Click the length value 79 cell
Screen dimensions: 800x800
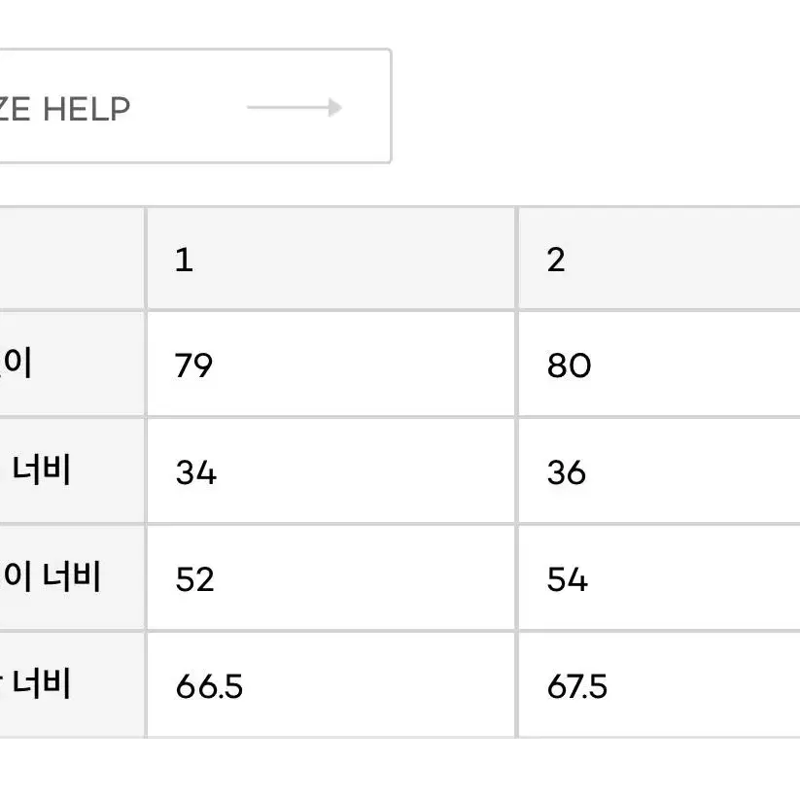pyautogui.click(x=330, y=365)
